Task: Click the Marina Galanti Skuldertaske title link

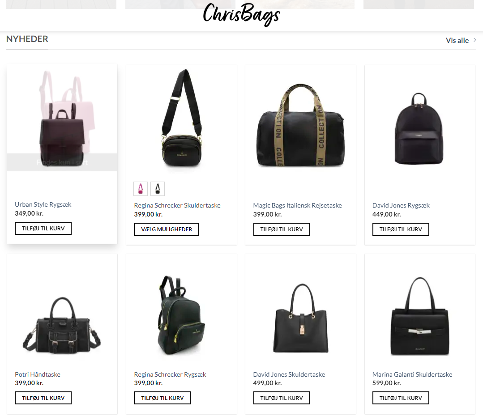Action: tap(412, 374)
